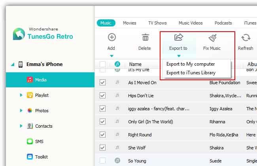Image resolution: width=257 pixels, height=166 pixels.
Task: Click the Playlist sidebar icon
Action: (30, 95)
